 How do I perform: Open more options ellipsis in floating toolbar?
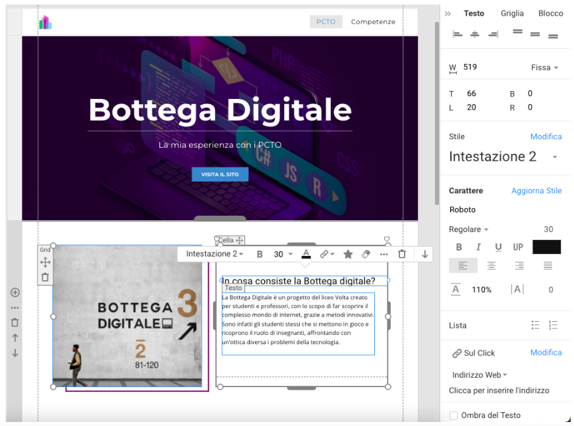pos(384,254)
